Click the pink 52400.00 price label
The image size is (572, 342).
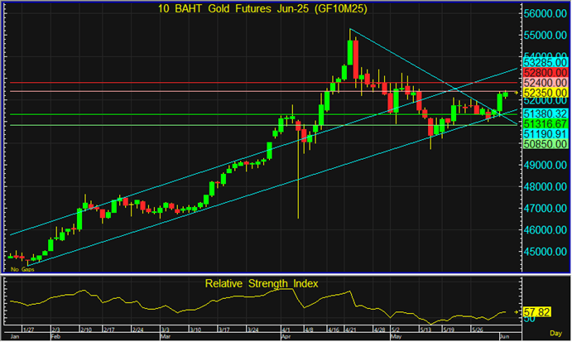tap(545, 83)
